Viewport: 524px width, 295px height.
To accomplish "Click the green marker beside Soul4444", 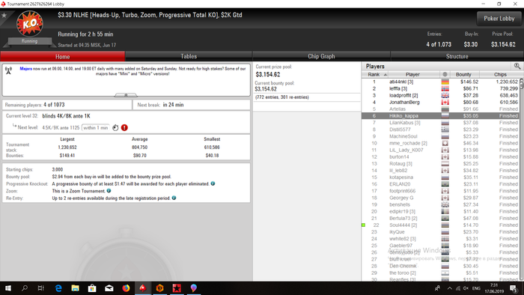I will (x=363, y=225).
